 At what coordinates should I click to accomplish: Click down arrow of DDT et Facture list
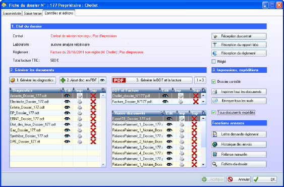pyautogui.click(x=203, y=102)
